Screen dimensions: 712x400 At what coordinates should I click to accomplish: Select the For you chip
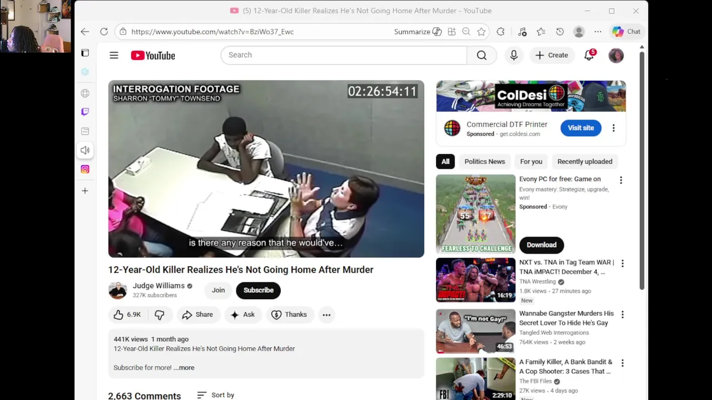pyautogui.click(x=531, y=162)
